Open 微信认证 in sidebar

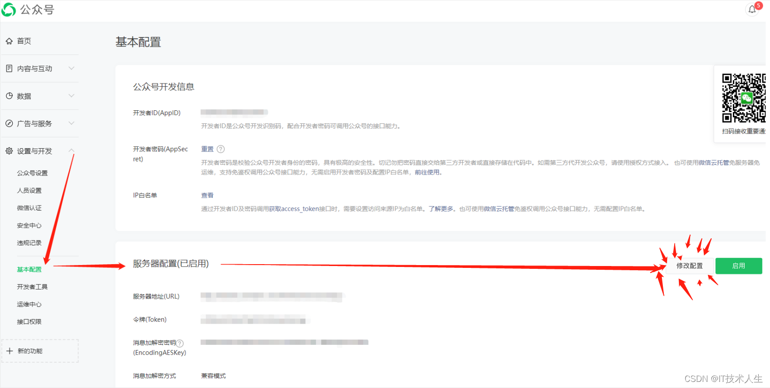[29, 208]
